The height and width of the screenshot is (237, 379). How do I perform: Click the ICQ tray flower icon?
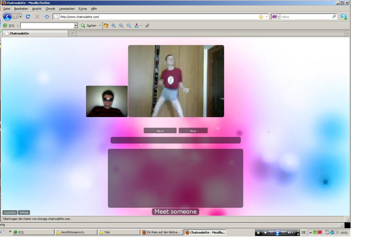click(315, 233)
